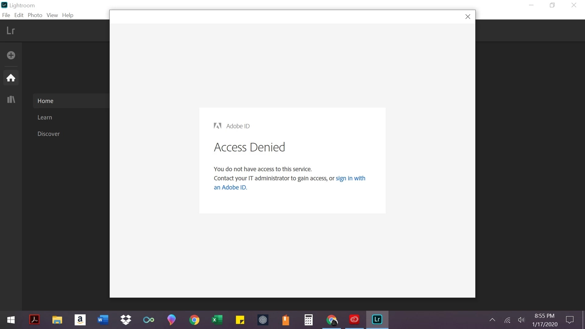Select Learn in the sidebar

45,117
